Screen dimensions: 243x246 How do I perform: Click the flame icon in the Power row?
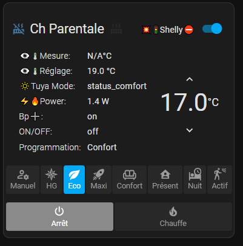point(35,101)
